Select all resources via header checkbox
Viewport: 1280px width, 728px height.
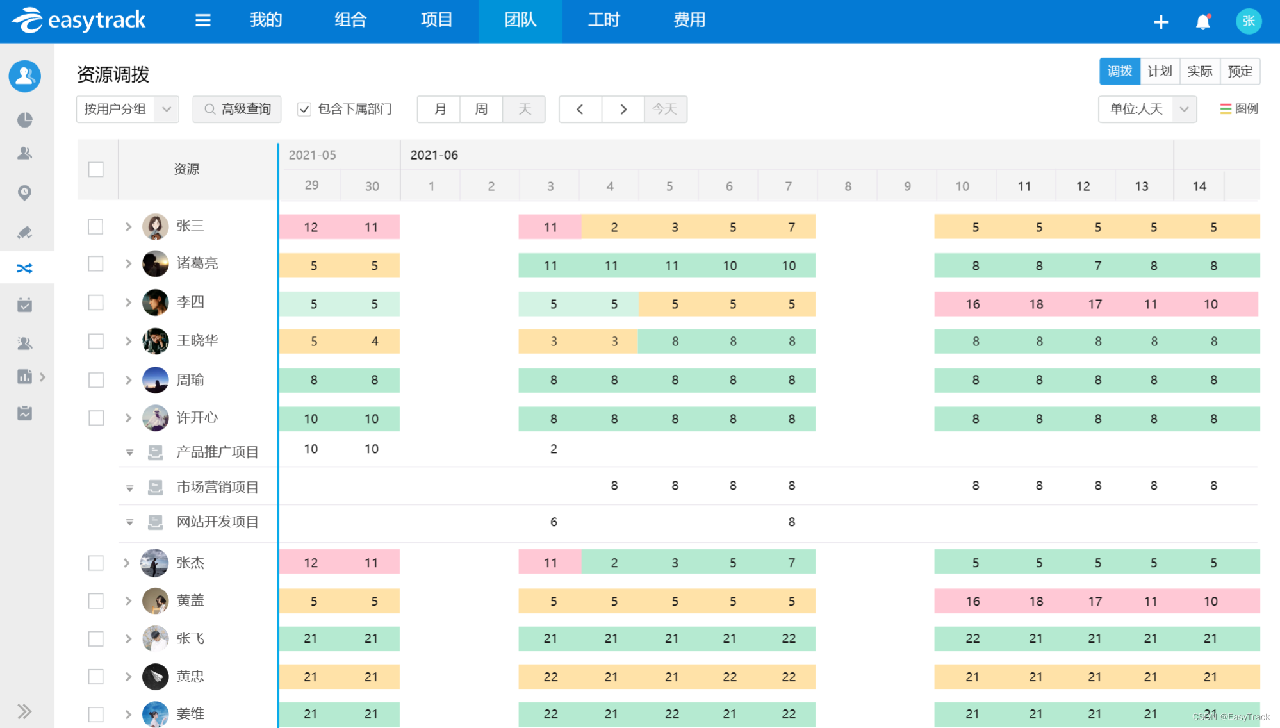[x=95, y=169]
